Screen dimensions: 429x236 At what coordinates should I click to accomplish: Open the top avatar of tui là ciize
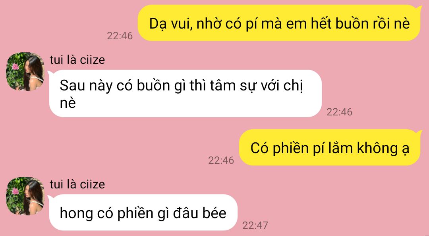25,71
